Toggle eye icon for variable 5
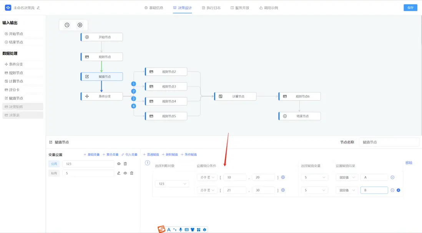The image size is (422, 233). [125, 173]
